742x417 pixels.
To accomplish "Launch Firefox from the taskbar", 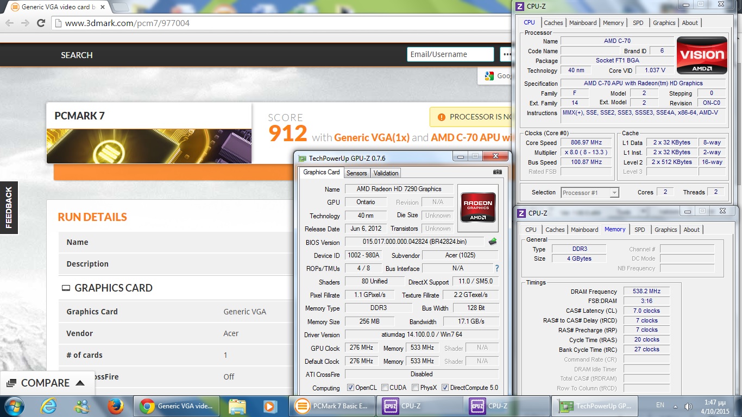I will pyautogui.click(x=115, y=406).
